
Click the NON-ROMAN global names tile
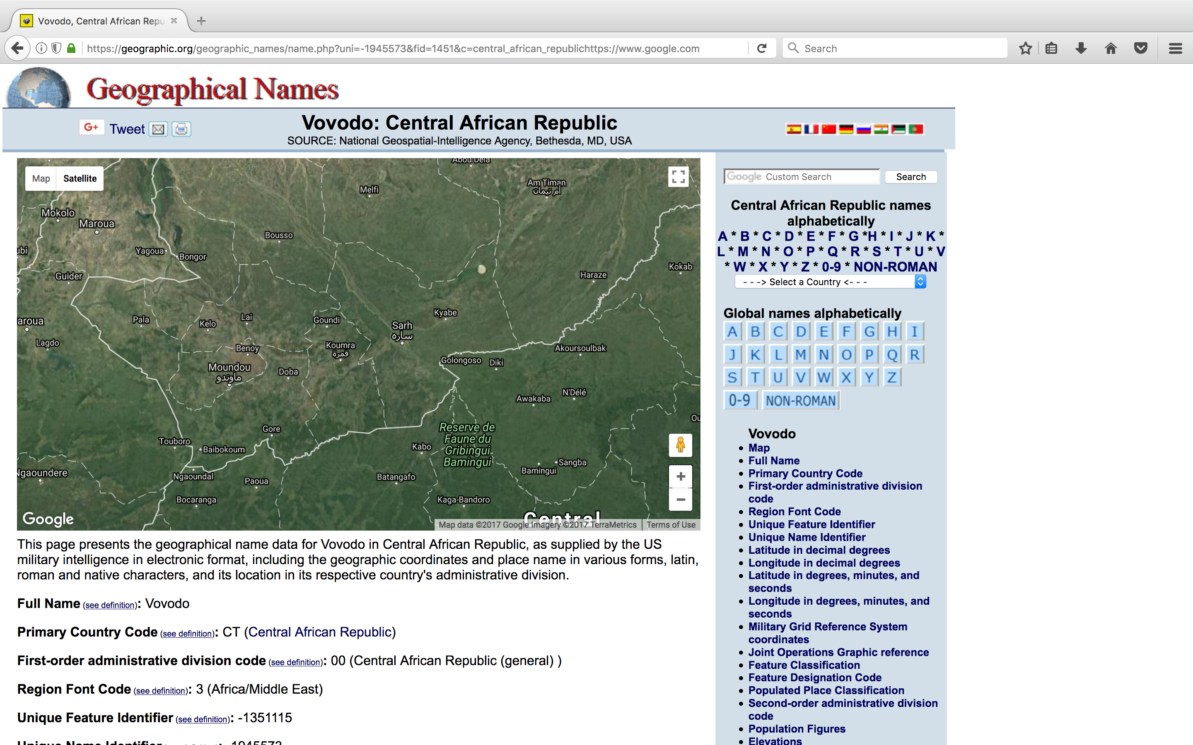801,401
